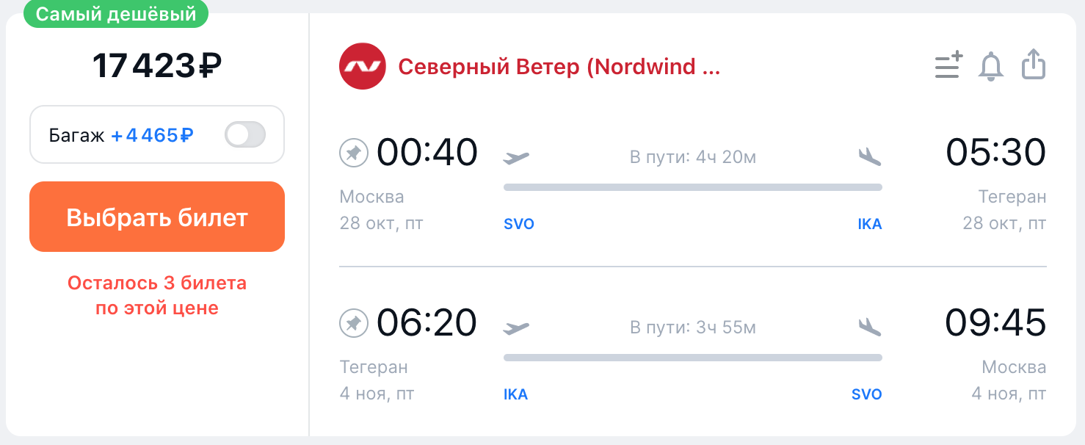The height and width of the screenshot is (445, 1085).
Task: Click the return IKA airport code
Action: click(515, 395)
